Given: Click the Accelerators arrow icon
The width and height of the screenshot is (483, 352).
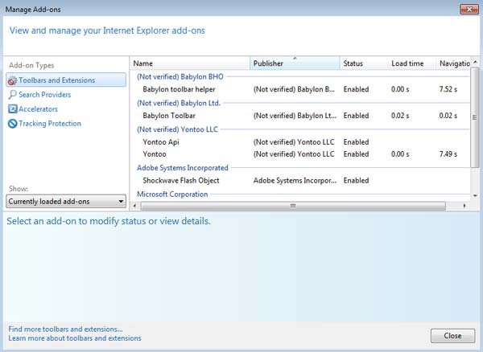Looking at the screenshot, I should (x=13, y=108).
